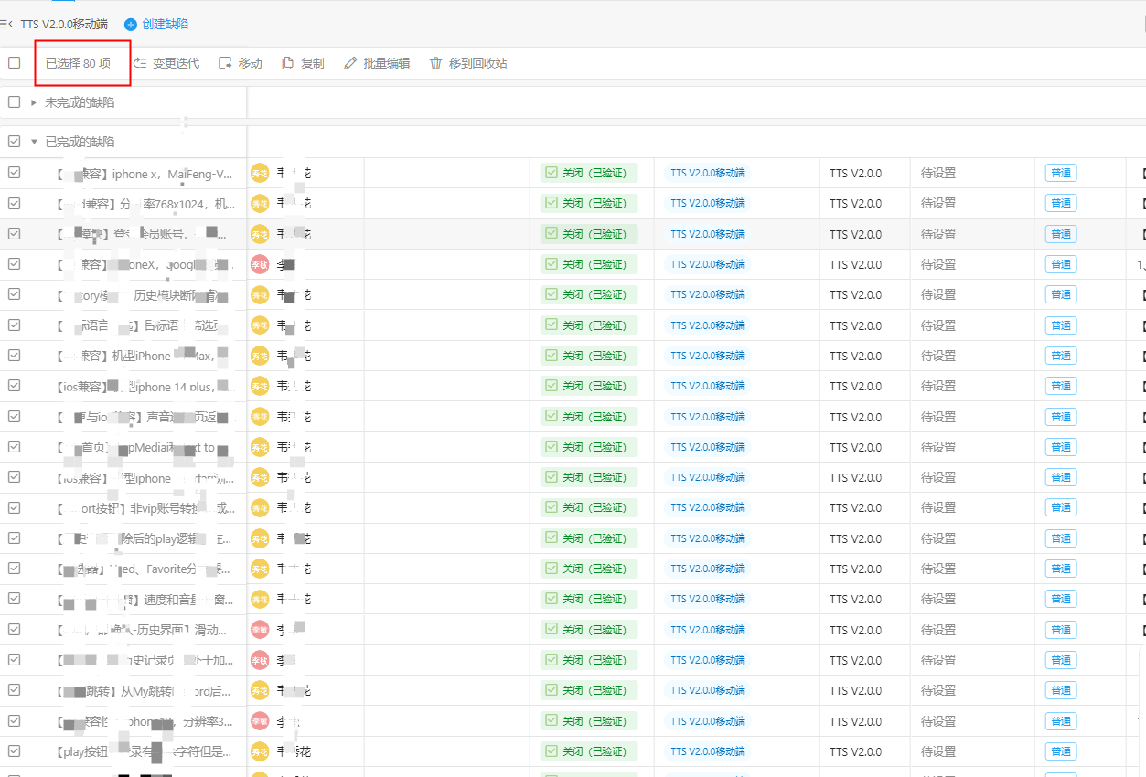Click the 待设置 cell in iphone x row
The height and width of the screenshot is (777, 1146).
coord(938,173)
